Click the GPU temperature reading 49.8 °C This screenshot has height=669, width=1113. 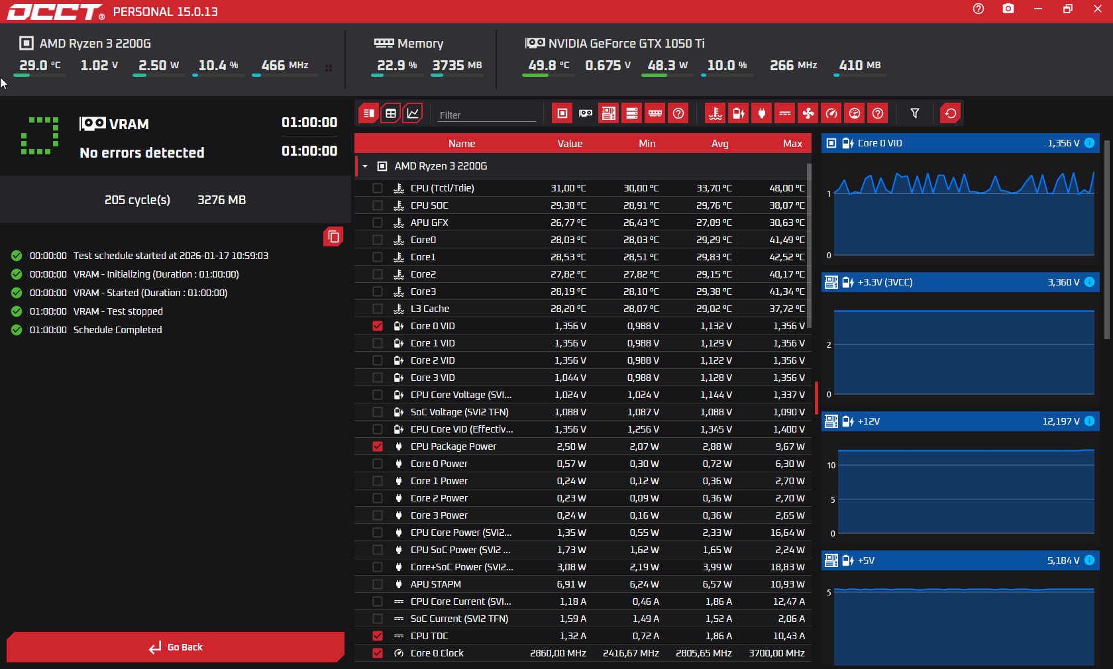tap(549, 65)
